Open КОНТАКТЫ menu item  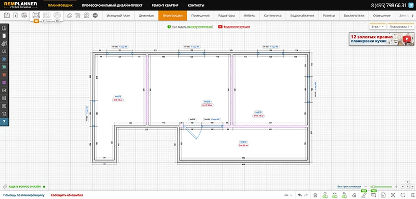point(196,5)
